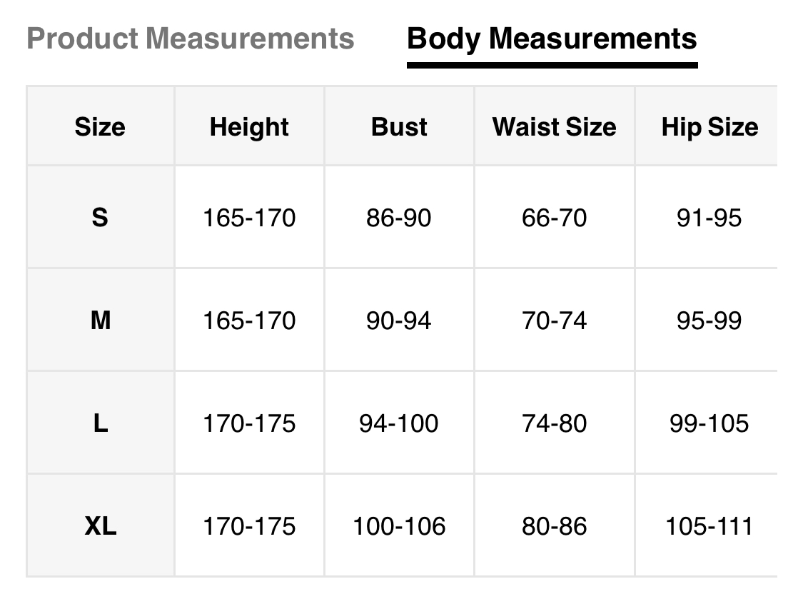The width and height of the screenshot is (803, 594).
Task: Click the Waist Size column header
Action: (x=554, y=127)
